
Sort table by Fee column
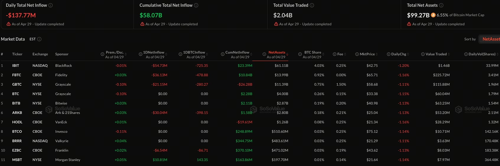click(x=345, y=54)
